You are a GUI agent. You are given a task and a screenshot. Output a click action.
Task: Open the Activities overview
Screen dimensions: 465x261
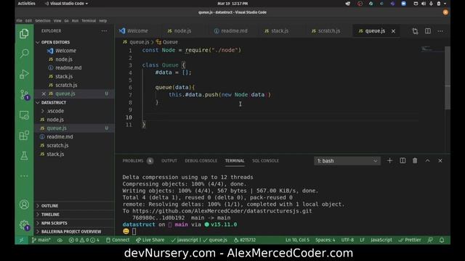pyautogui.click(x=26, y=4)
